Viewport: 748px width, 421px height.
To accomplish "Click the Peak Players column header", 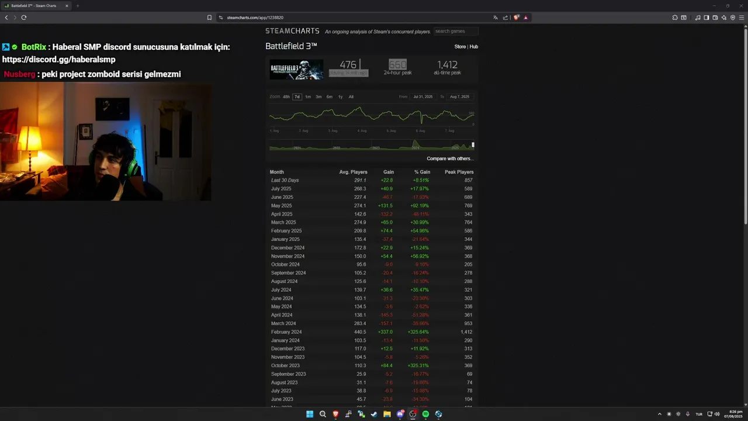I will click(x=459, y=172).
